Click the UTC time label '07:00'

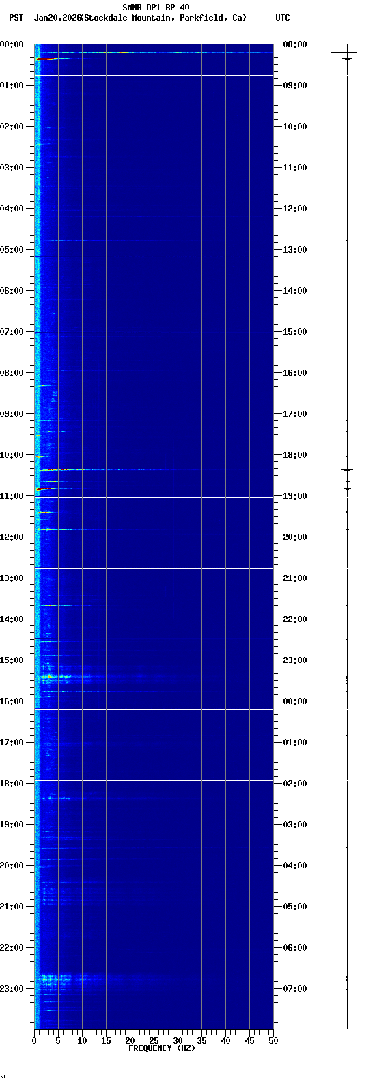pos(295,989)
